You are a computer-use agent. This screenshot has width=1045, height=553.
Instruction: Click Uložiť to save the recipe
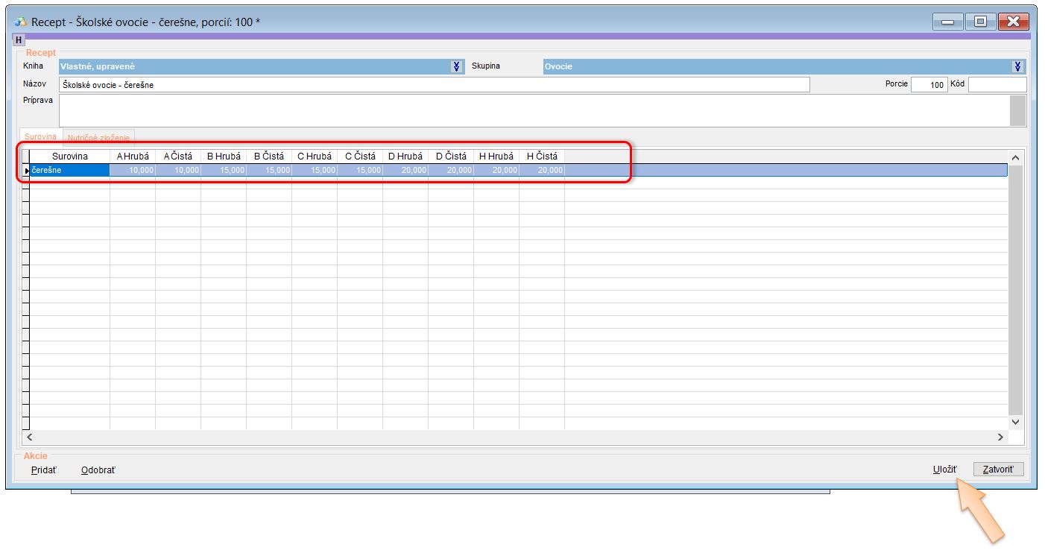coord(944,470)
